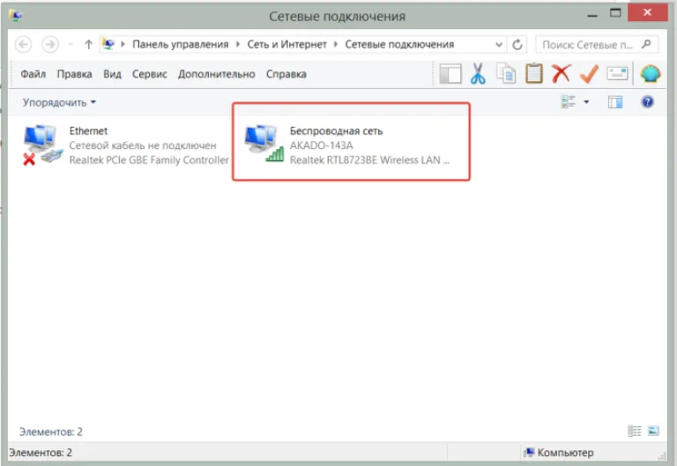Click the Forward navigation arrow

pyautogui.click(x=50, y=44)
